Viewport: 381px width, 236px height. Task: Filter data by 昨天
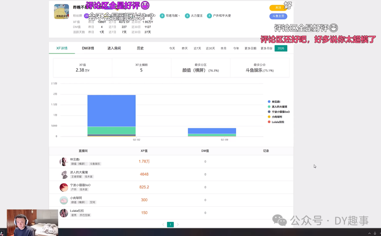(185, 49)
